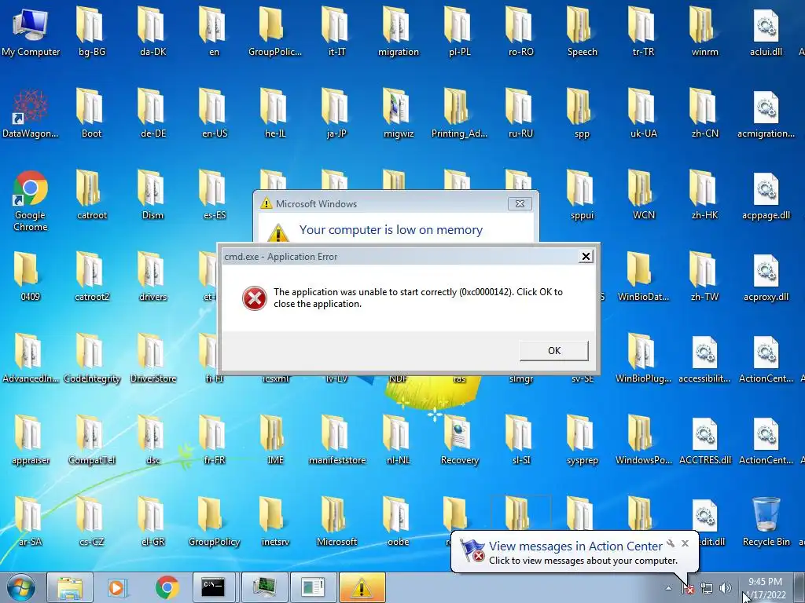
Task: Select the Recycle Bin icon
Action: [766, 521]
